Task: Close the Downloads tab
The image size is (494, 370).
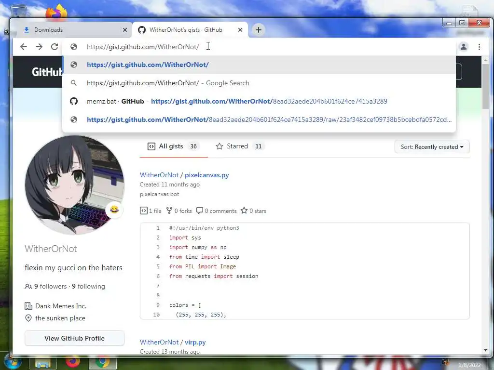Action: click(125, 30)
